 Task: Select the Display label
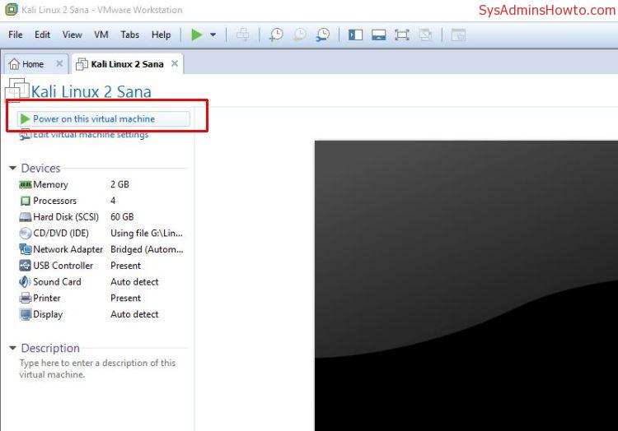tap(48, 314)
